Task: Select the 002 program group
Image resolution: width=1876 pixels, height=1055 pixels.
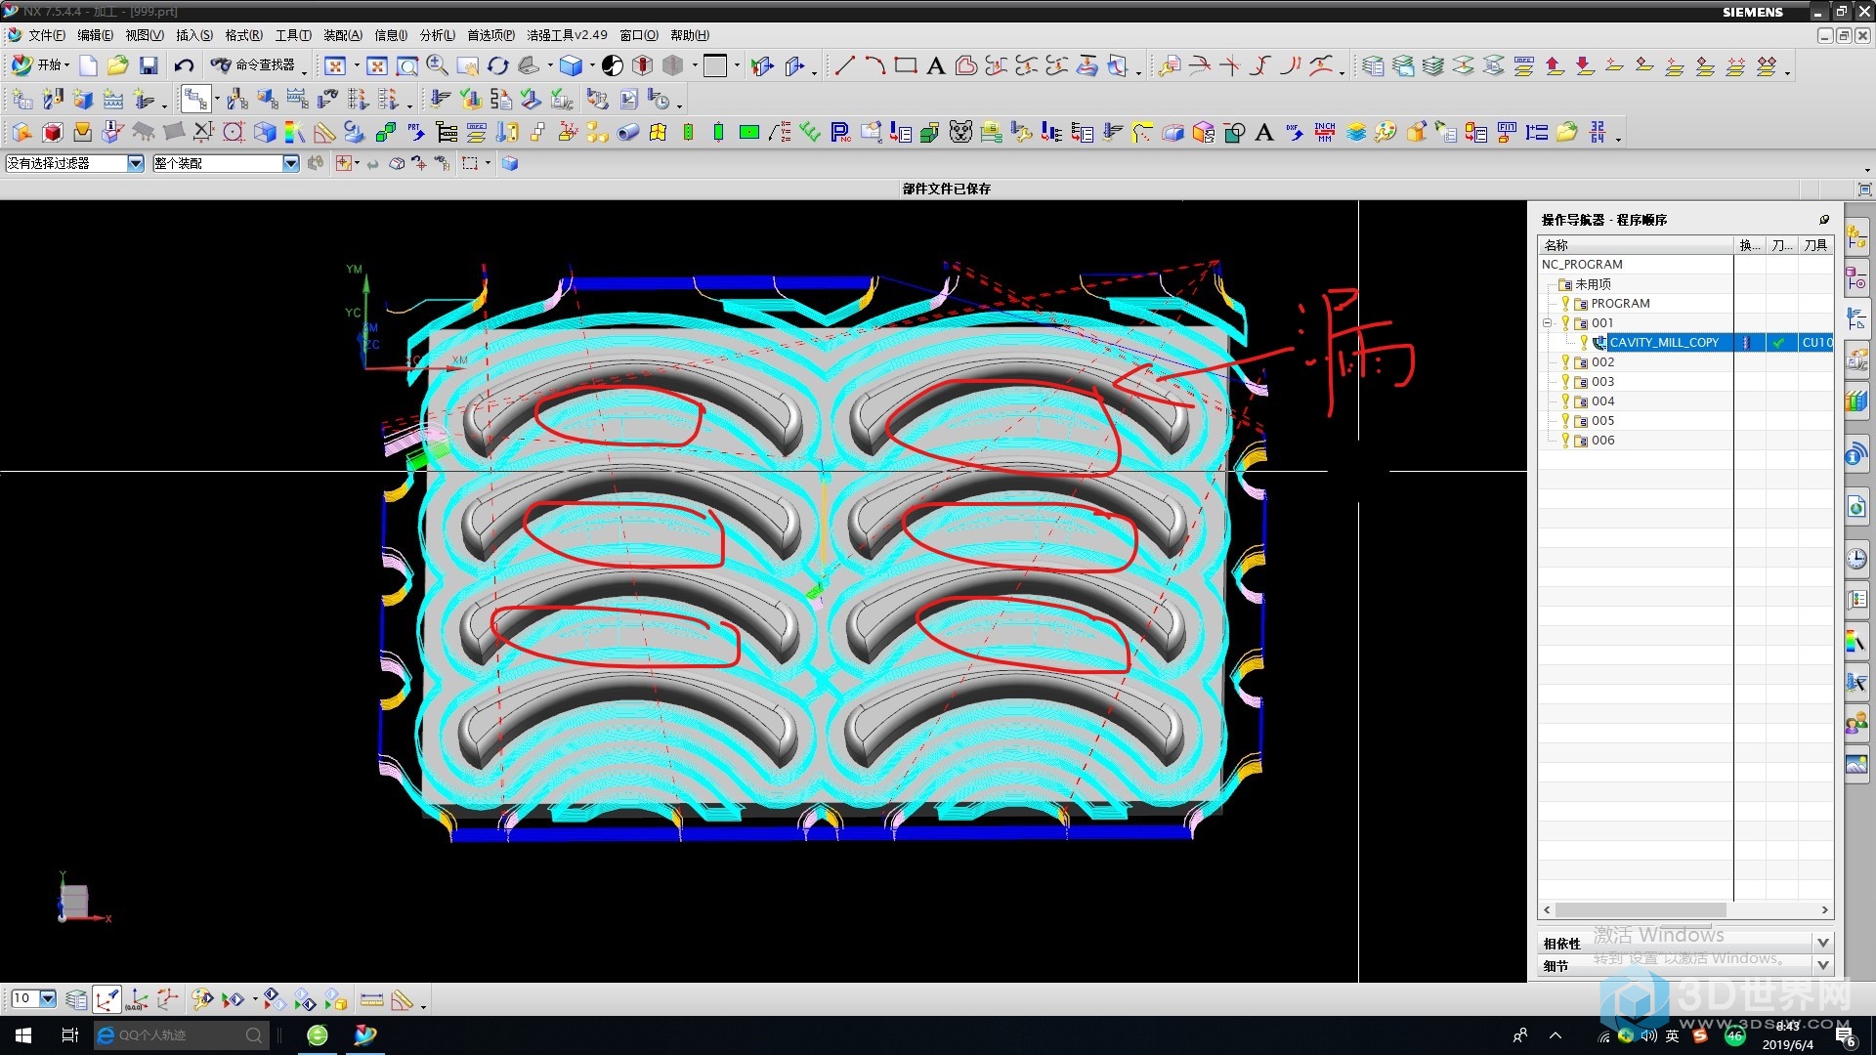Action: point(1602,362)
